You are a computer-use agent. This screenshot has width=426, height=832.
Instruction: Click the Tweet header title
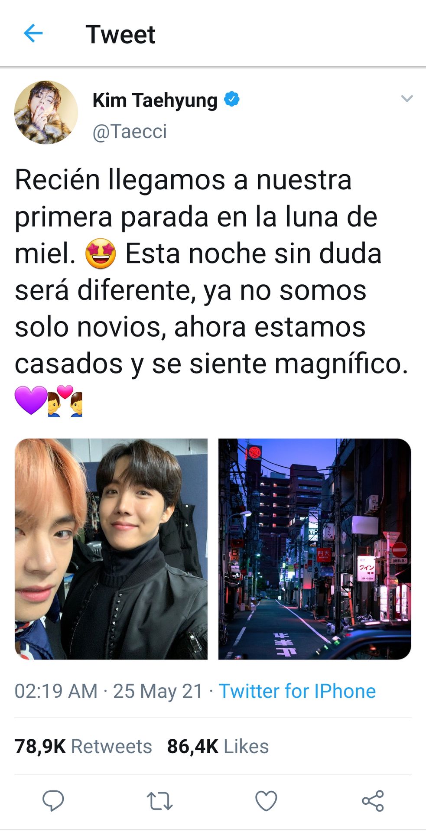pyautogui.click(x=120, y=34)
